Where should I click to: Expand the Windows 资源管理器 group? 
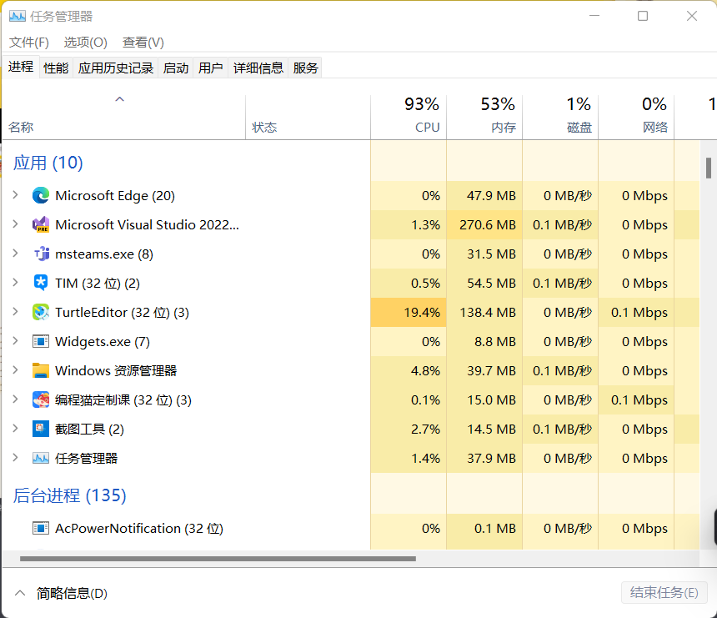[x=16, y=370]
